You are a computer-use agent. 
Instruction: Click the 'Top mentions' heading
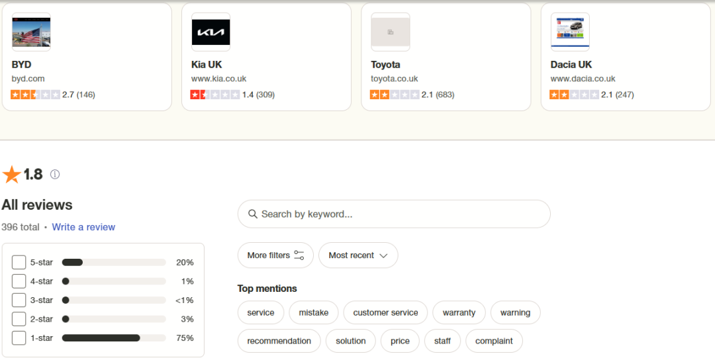coord(267,289)
